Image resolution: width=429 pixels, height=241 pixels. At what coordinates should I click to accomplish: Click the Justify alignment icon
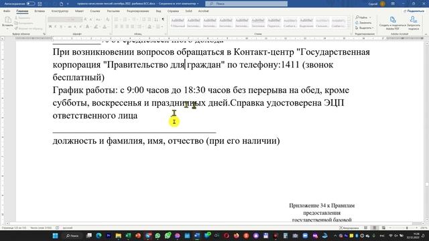click(x=133, y=27)
